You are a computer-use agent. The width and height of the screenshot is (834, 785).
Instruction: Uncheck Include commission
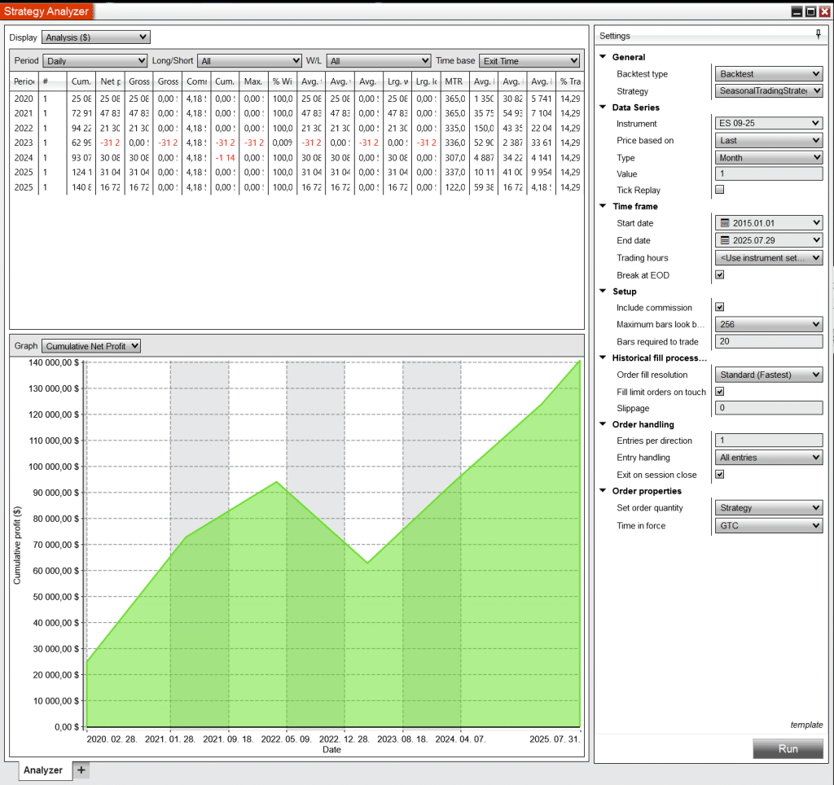(719, 307)
